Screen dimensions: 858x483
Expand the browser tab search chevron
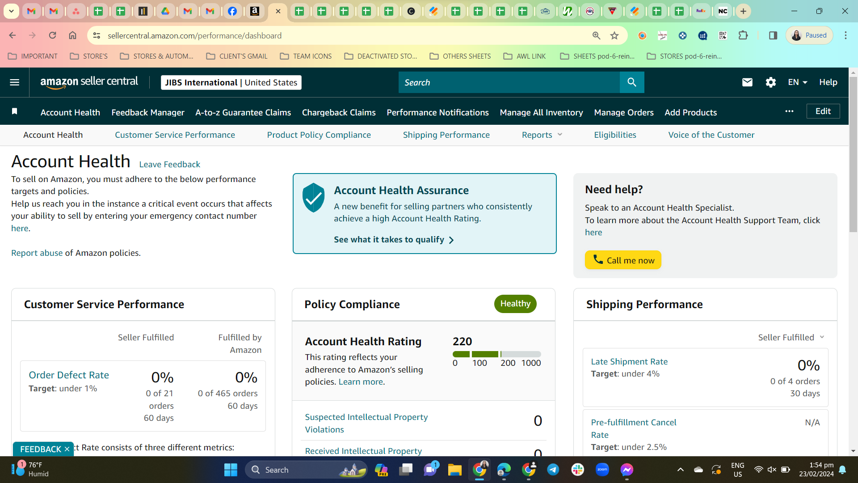click(x=11, y=11)
